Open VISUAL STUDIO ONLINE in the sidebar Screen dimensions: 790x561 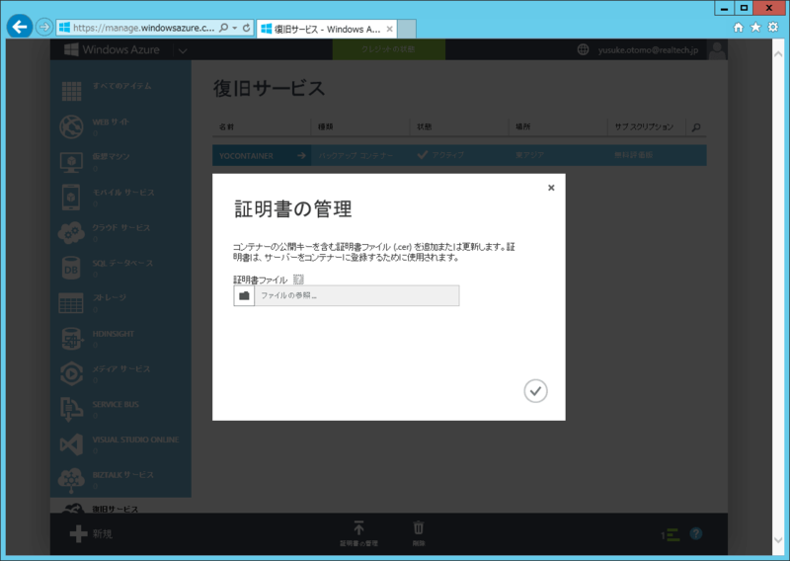(120, 444)
